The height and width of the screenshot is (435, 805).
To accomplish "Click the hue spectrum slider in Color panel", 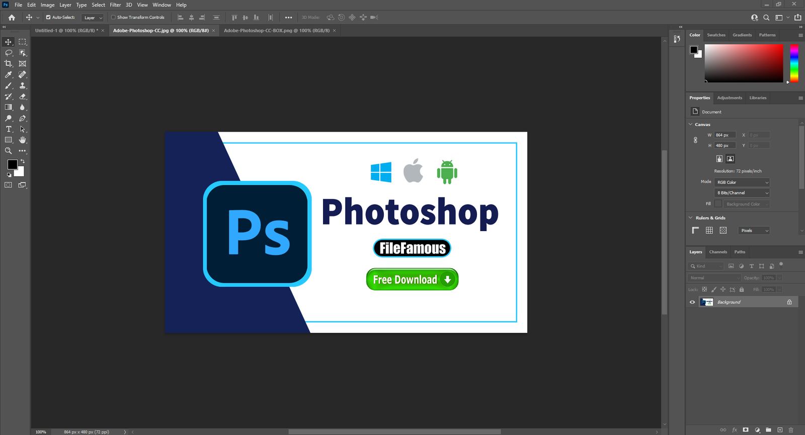I will (794, 63).
